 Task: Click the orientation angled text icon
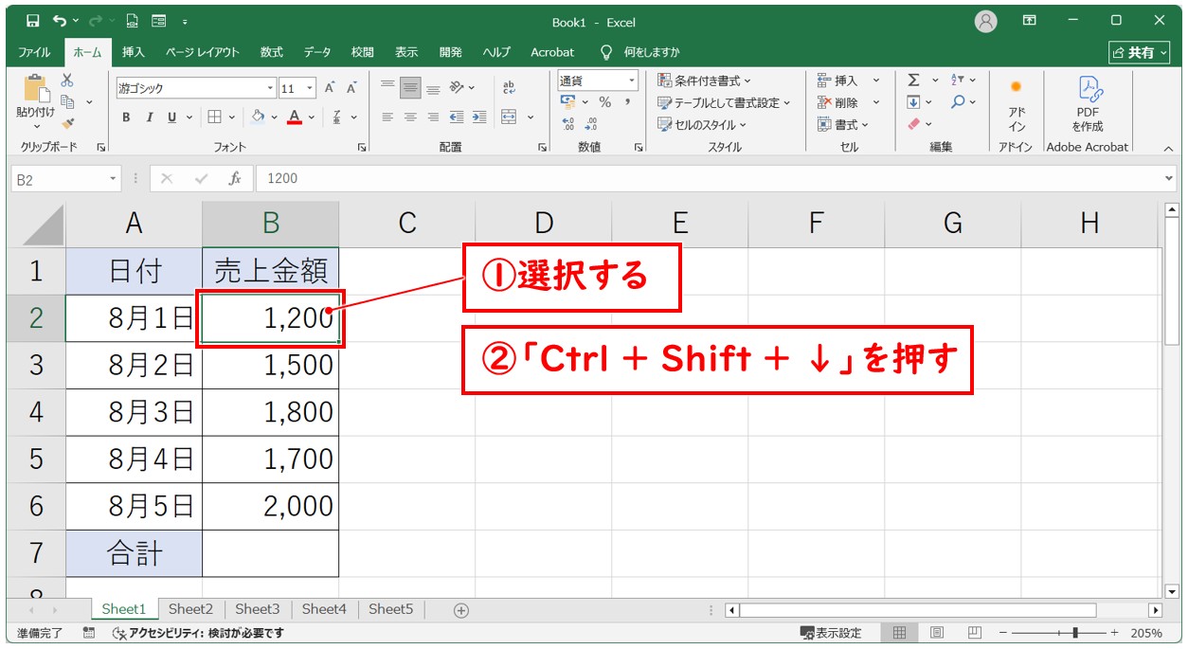pyautogui.click(x=457, y=88)
